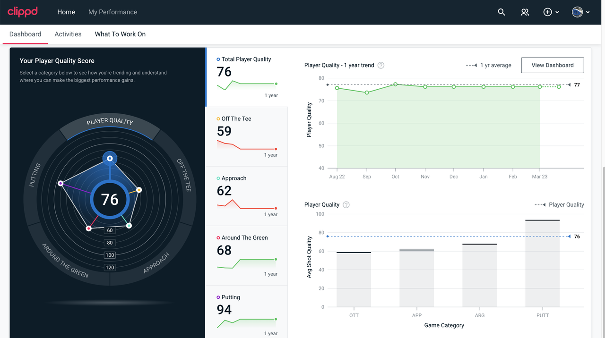Click the 77 average marker label

(x=577, y=85)
